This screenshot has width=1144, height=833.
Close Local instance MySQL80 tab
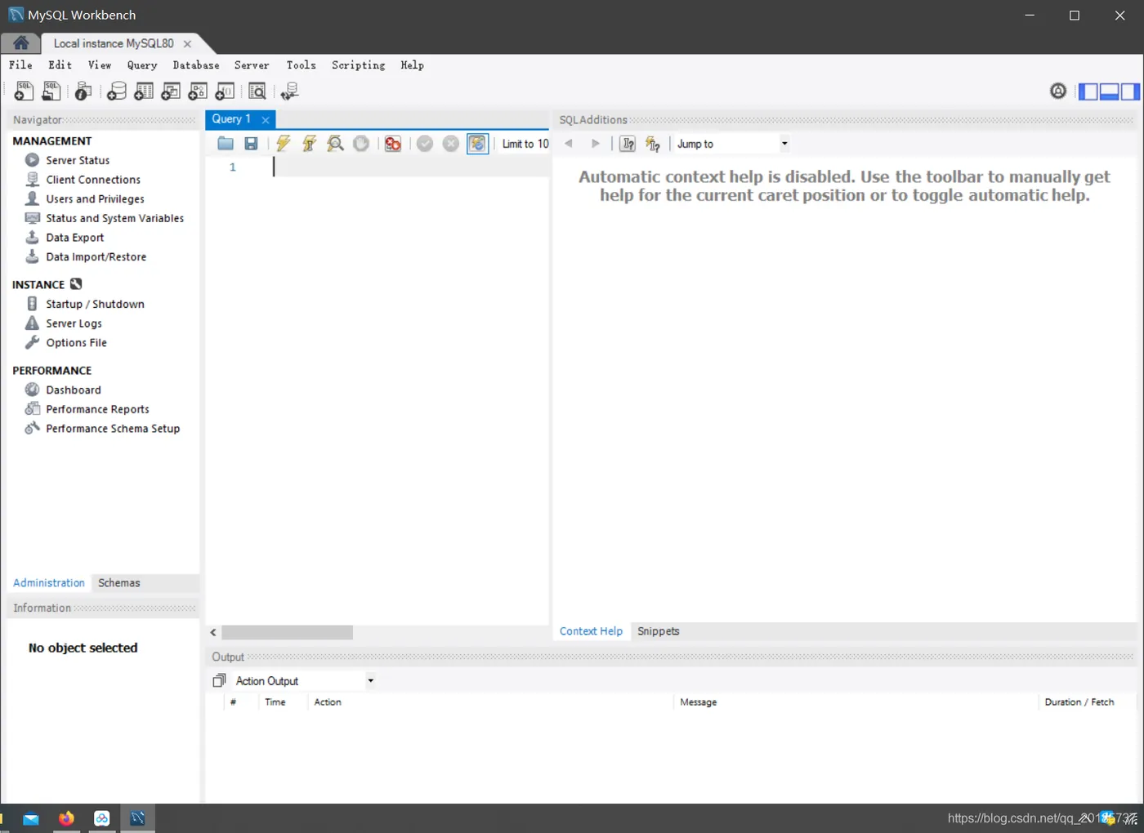point(188,44)
